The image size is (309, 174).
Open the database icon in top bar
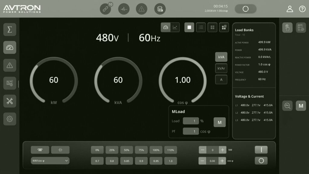point(160,9)
